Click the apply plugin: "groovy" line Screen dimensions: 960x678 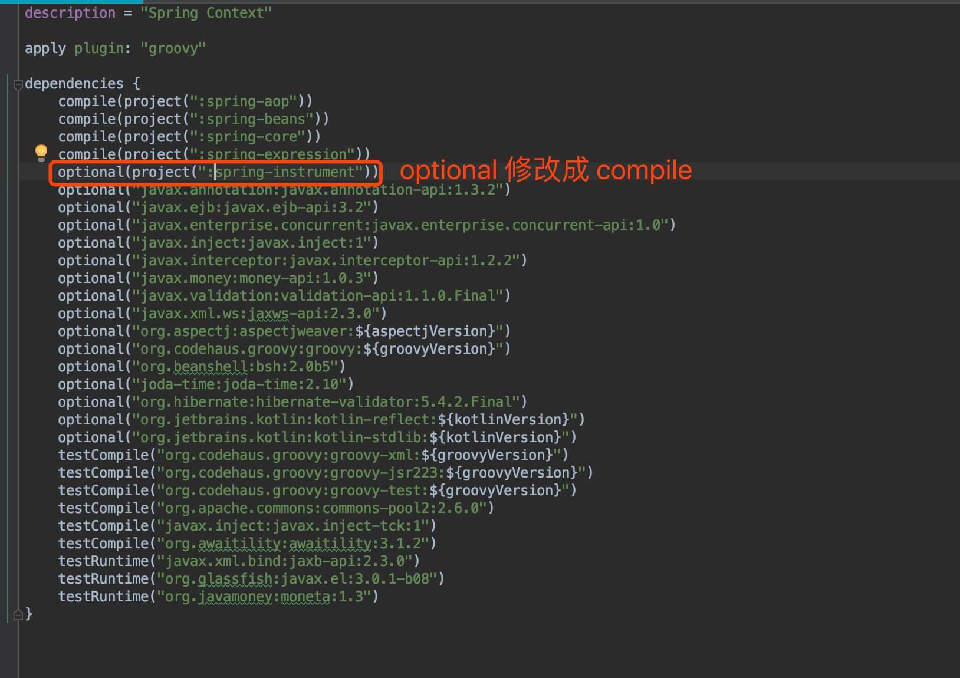pos(115,48)
